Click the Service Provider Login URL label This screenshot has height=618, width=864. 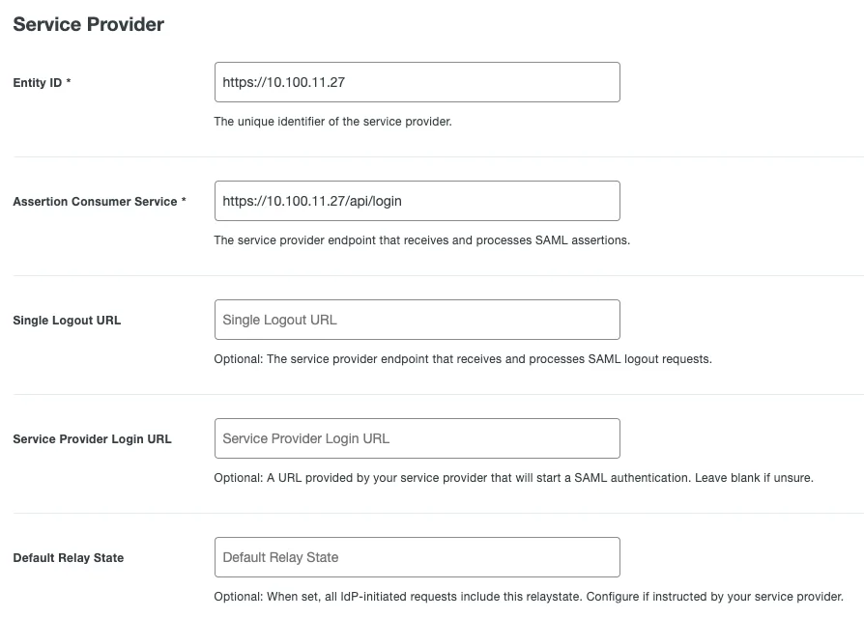coord(92,439)
